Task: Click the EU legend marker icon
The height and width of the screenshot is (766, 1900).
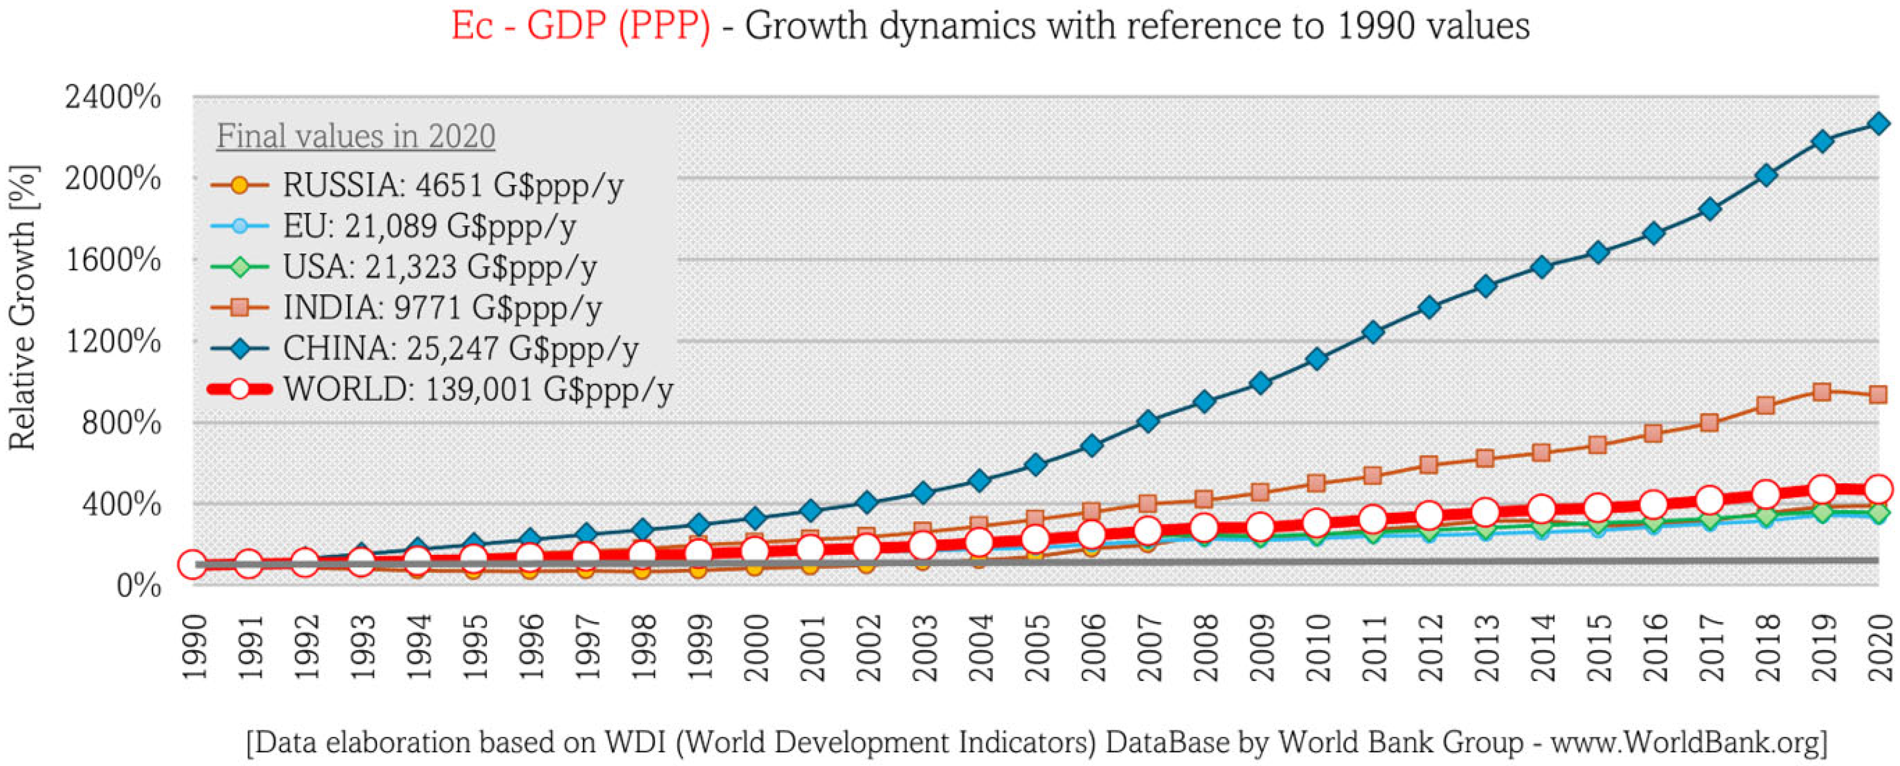Action: pyautogui.click(x=239, y=226)
